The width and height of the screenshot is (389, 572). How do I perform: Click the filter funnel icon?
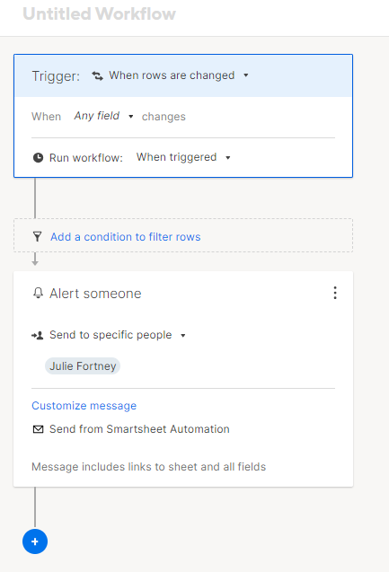click(37, 237)
